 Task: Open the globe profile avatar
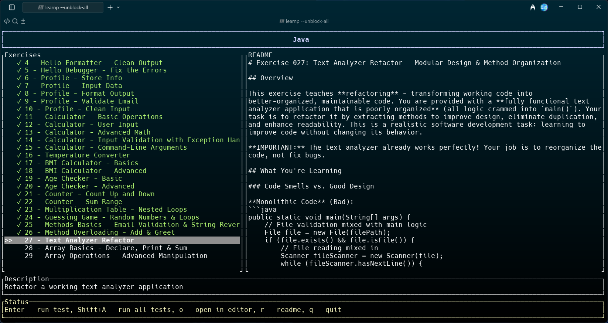pyautogui.click(x=544, y=7)
